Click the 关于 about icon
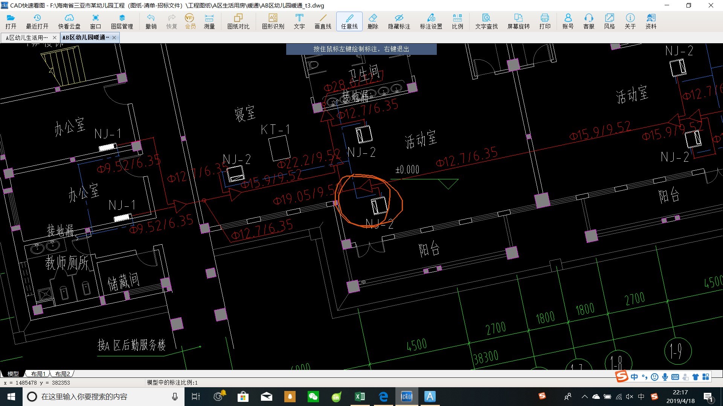This screenshot has width=723, height=406. 630,21
